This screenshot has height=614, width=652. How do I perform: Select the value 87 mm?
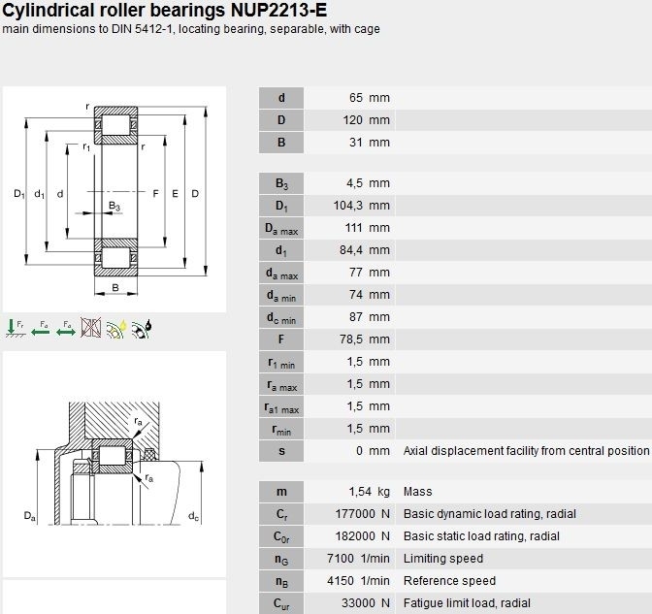(370, 317)
